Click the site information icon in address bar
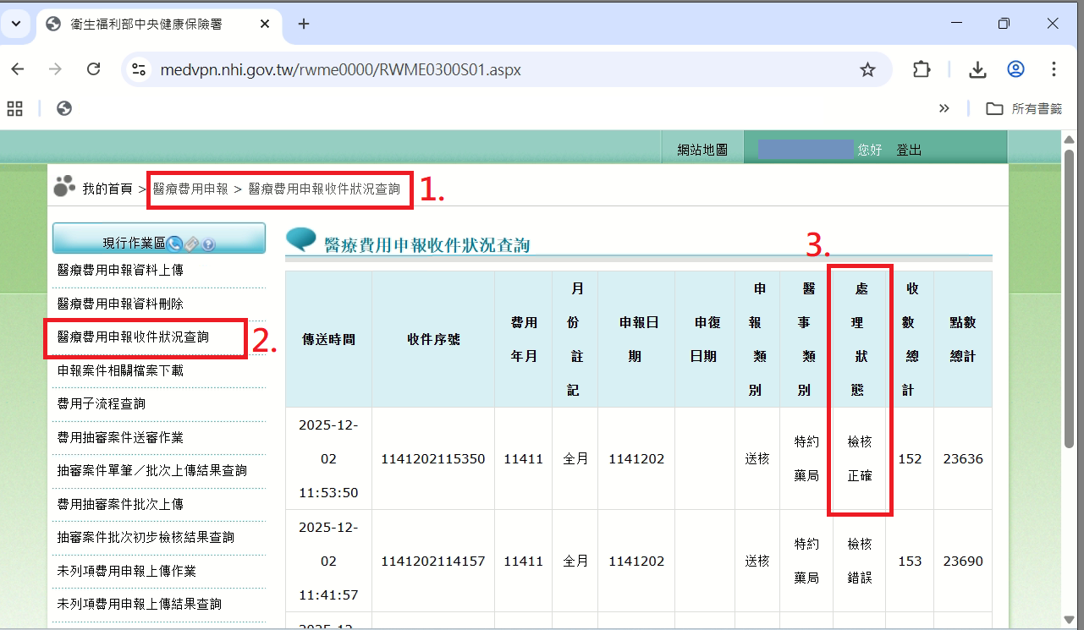Viewport: 1084px width, 630px height. pos(139,69)
